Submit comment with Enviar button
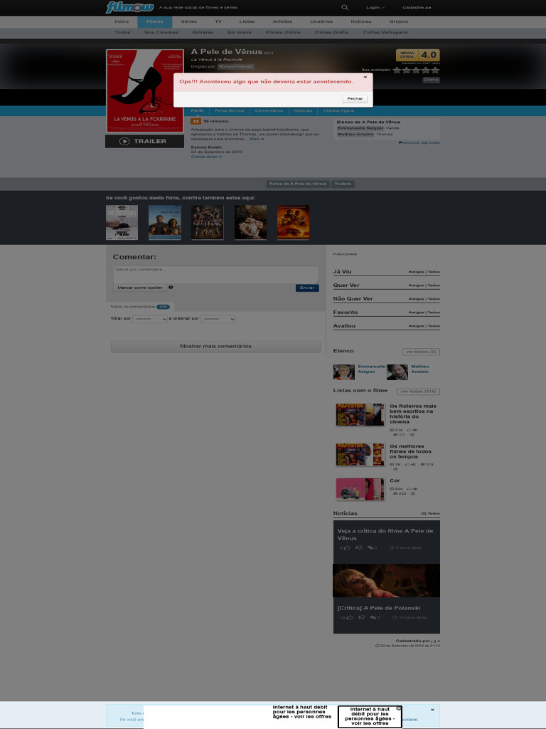This screenshot has height=729, width=546. coord(307,288)
